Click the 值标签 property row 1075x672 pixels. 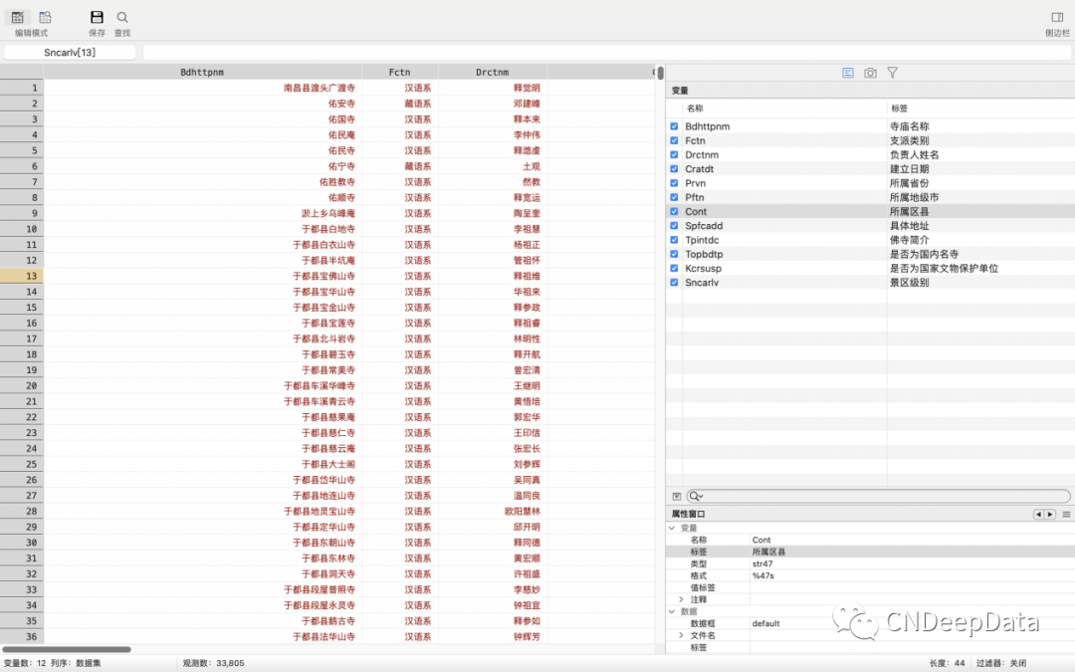click(x=870, y=587)
